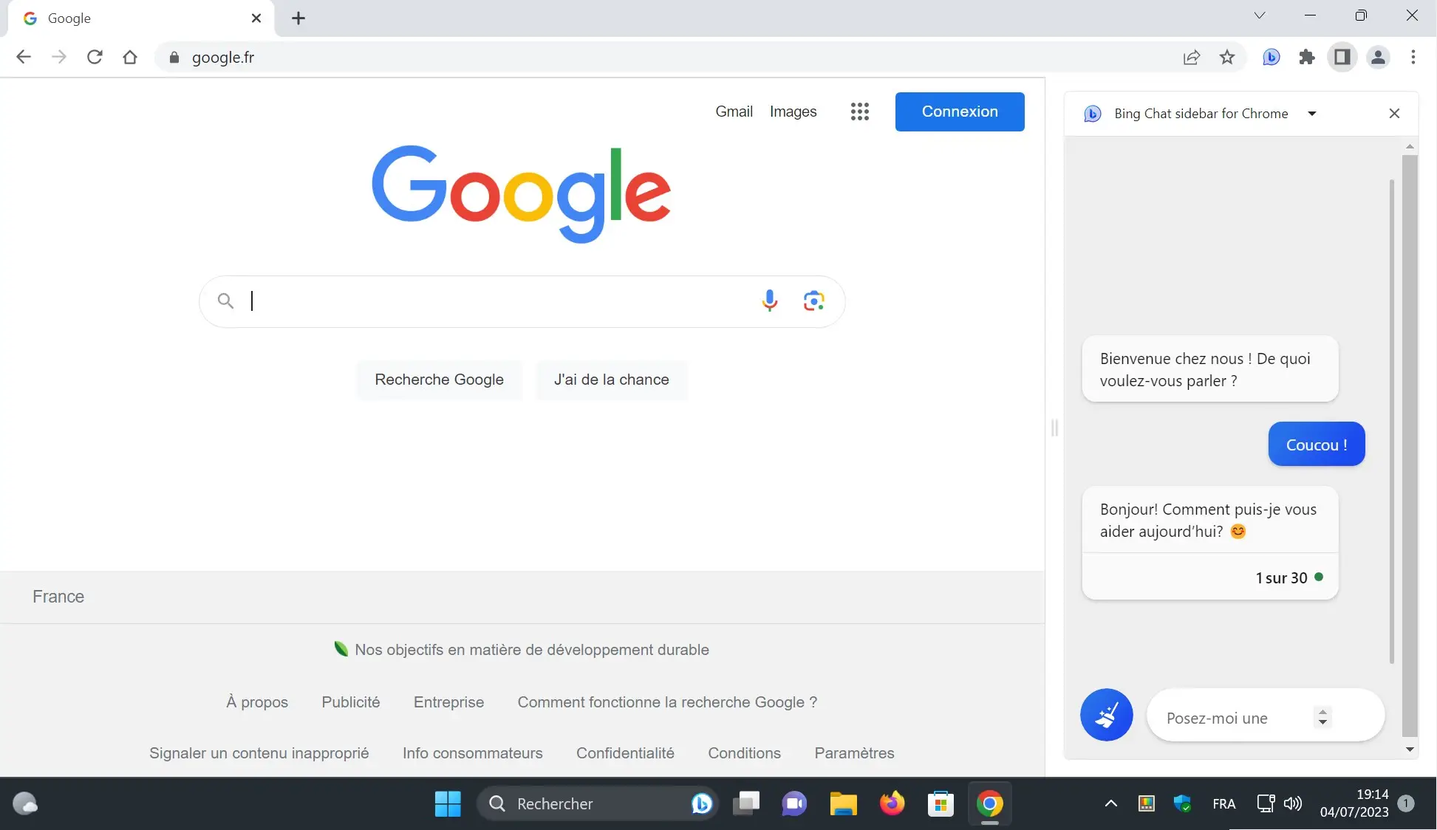The width and height of the screenshot is (1437, 830).
Task: Click the magnifier icon in search box
Action: pyautogui.click(x=225, y=301)
